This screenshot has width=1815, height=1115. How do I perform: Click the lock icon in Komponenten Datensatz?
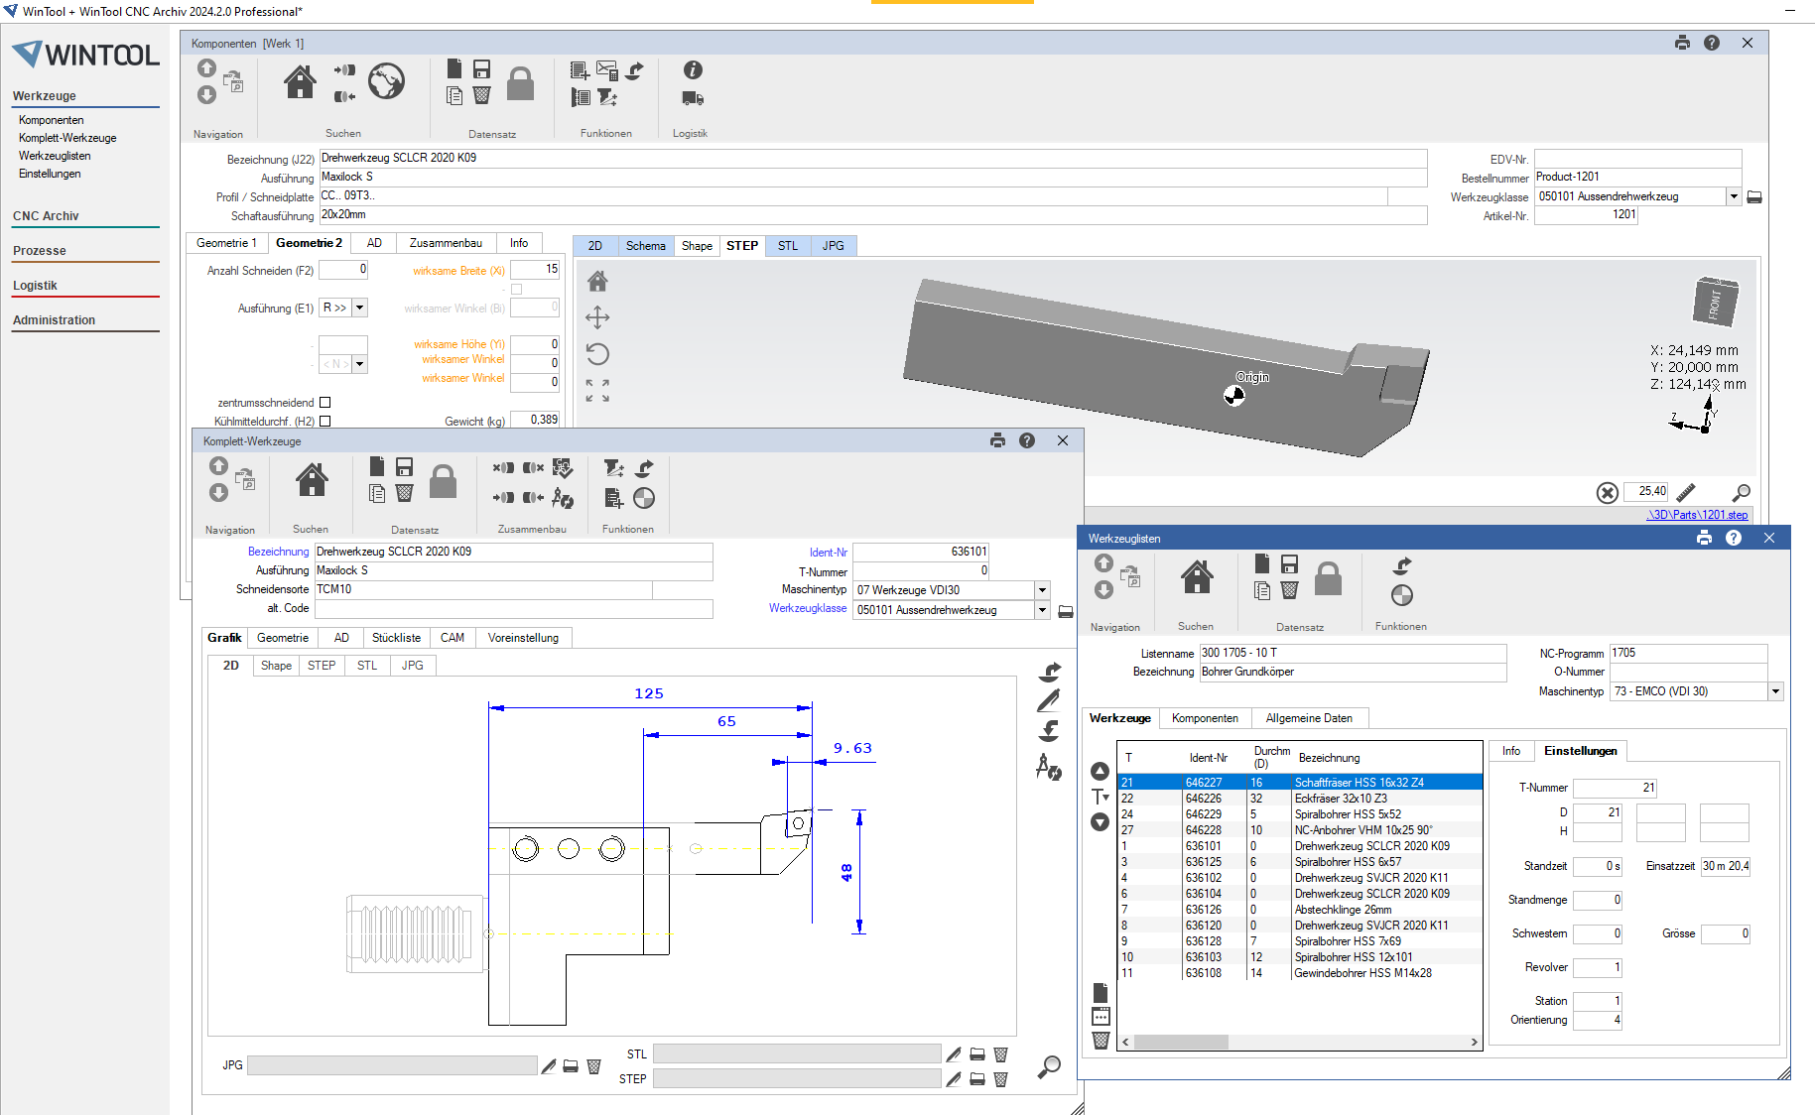tap(520, 83)
